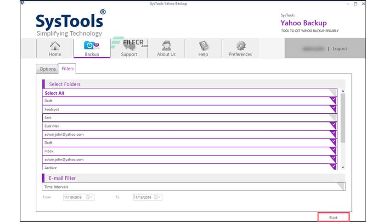Screen dimensions: 384x222
Task: Enable the Time Intervals checkbox
Action: [x=340, y=186]
